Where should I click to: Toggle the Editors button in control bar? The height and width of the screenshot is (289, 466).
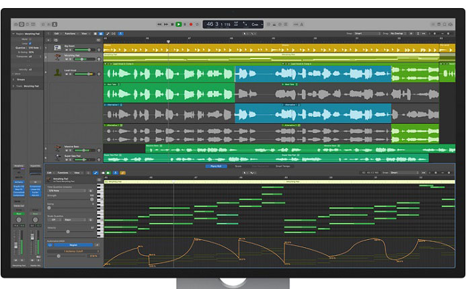(54, 24)
